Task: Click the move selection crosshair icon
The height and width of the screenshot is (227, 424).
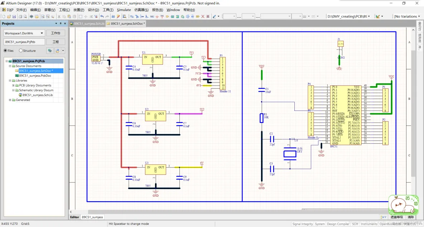Action: pos(86,16)
